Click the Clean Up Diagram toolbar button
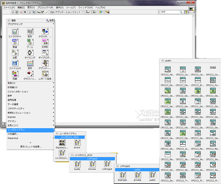This screenshot has width=221, height=184. tap(107, 12)
